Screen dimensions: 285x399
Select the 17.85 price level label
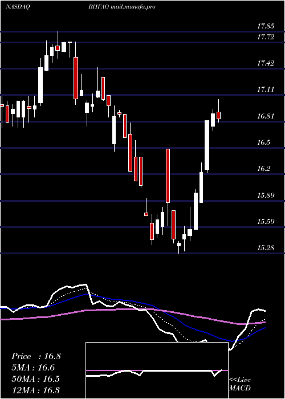pos(266,26)
